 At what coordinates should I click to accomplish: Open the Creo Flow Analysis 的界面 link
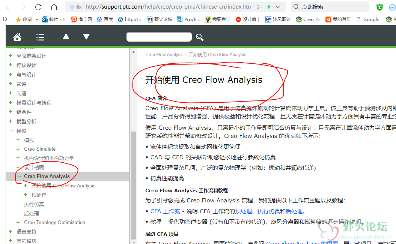302,242
